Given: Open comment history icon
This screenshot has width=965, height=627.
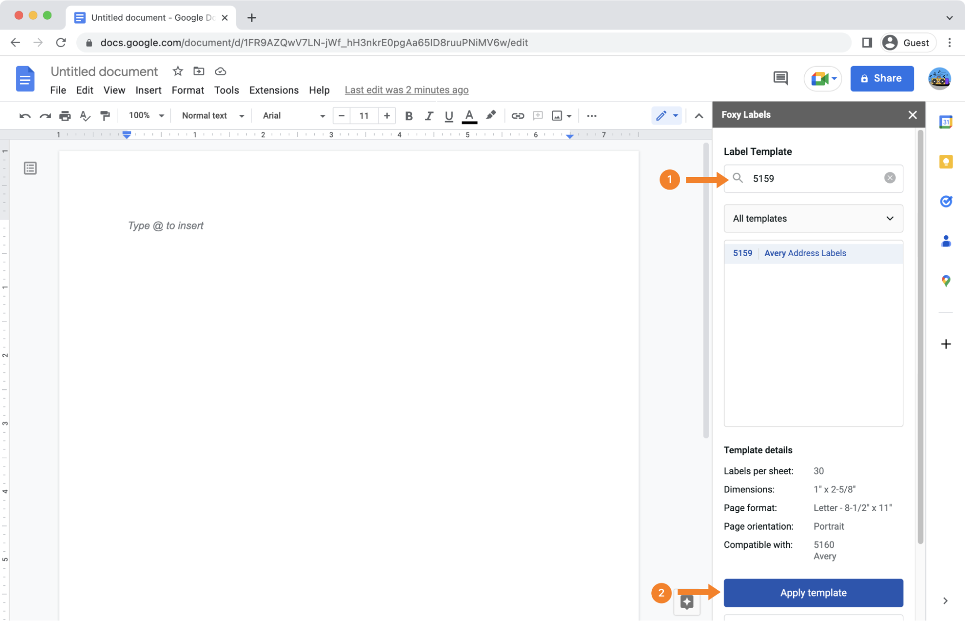Looking at the screenshot, I should click(780, 78).
